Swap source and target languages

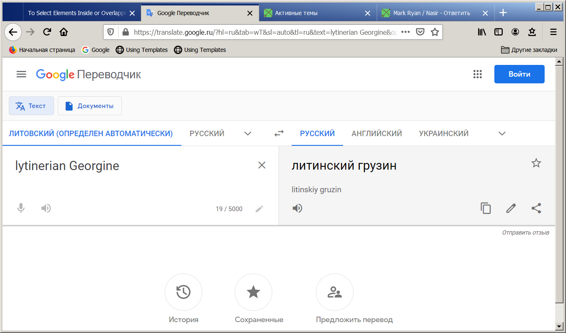[279, 133]
